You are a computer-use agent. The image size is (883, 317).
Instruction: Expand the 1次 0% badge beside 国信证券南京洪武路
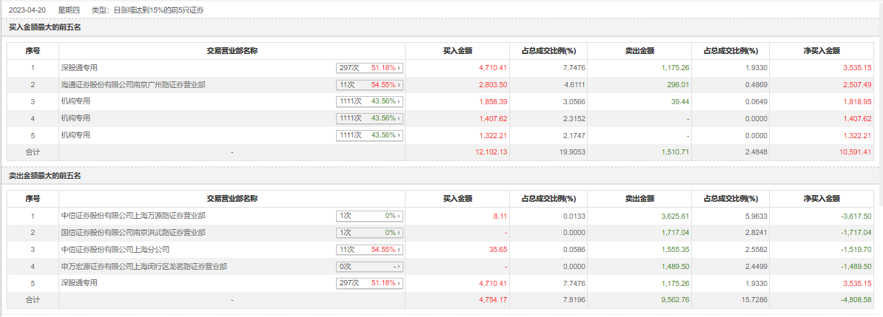(x=370, y=233)
